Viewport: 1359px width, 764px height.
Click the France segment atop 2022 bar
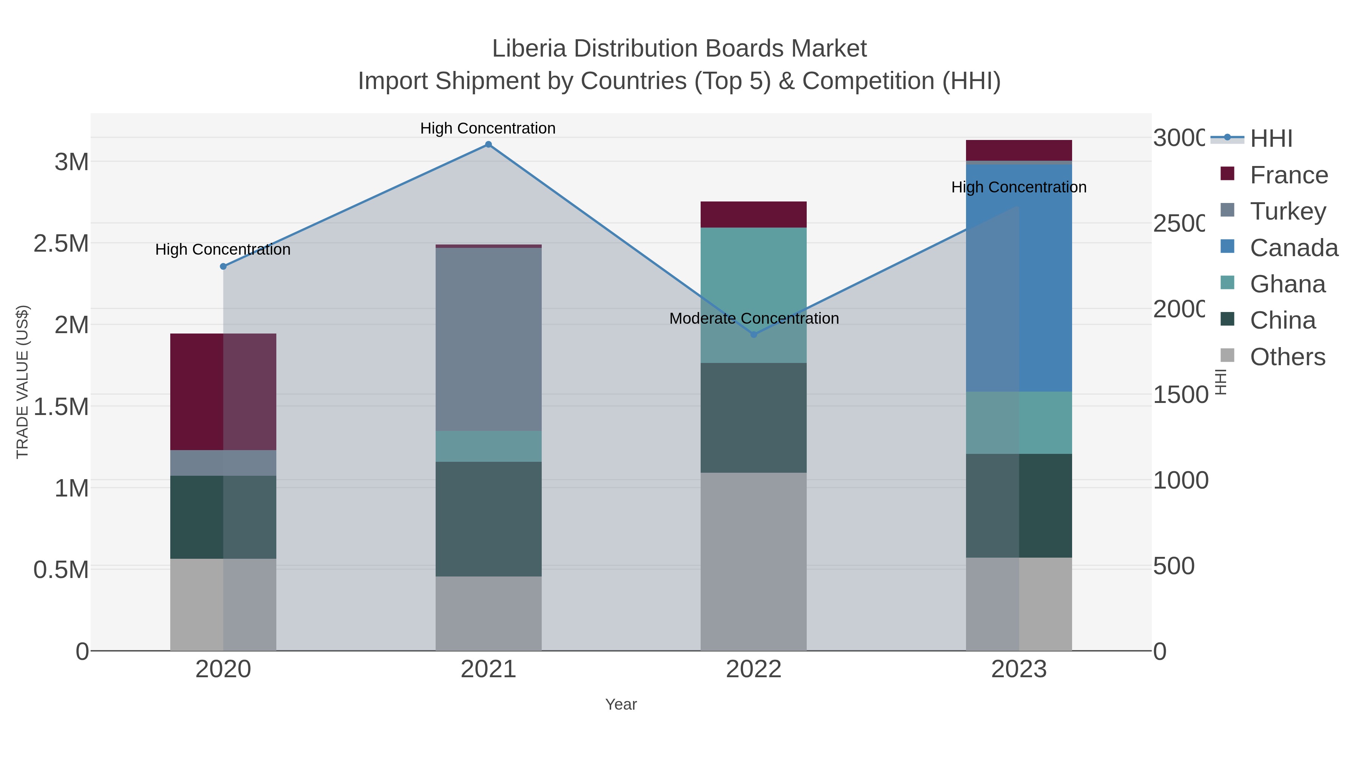click(x=754, y=215)
